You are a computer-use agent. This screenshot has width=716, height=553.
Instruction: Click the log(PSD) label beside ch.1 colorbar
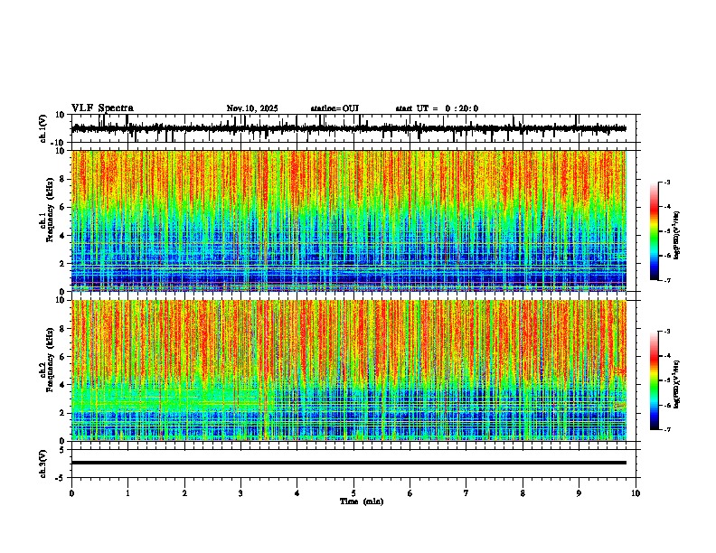676,235
